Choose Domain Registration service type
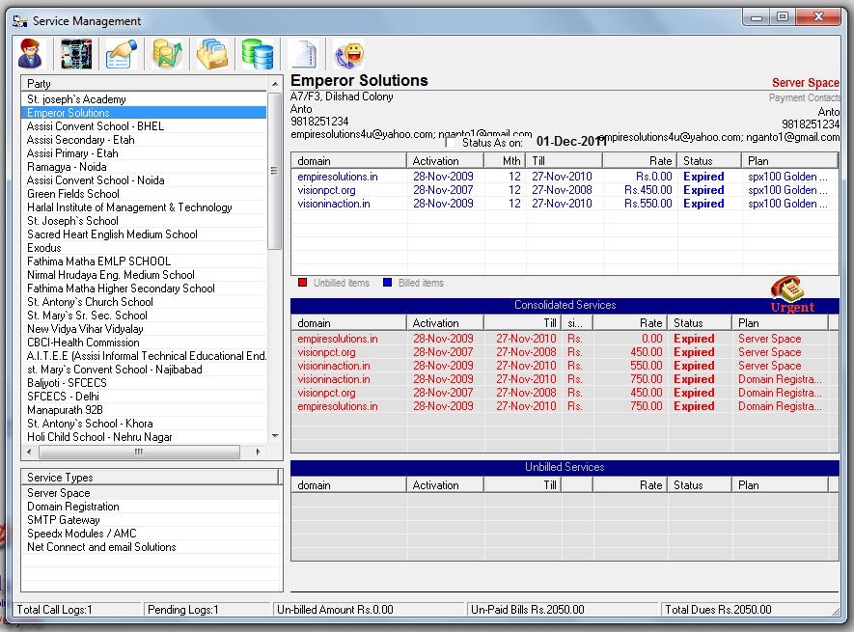Viewport: 854px width, 632px height. (152, 507)
